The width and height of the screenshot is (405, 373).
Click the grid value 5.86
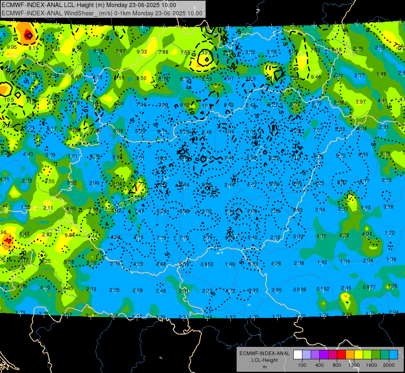(x=70, y=235)
